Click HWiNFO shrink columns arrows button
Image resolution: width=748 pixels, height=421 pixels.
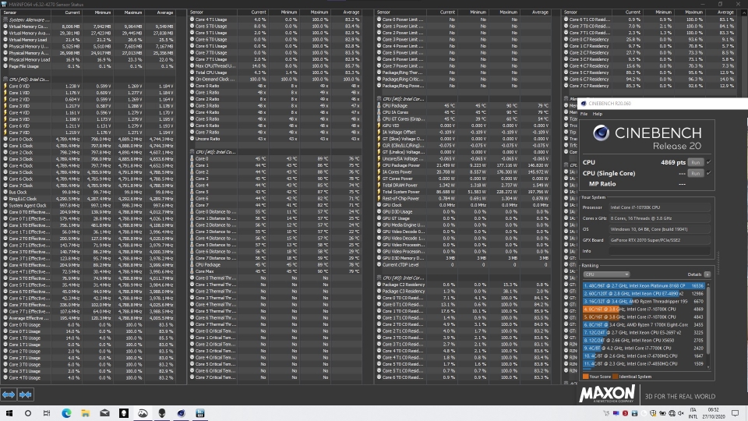(25, 394)
